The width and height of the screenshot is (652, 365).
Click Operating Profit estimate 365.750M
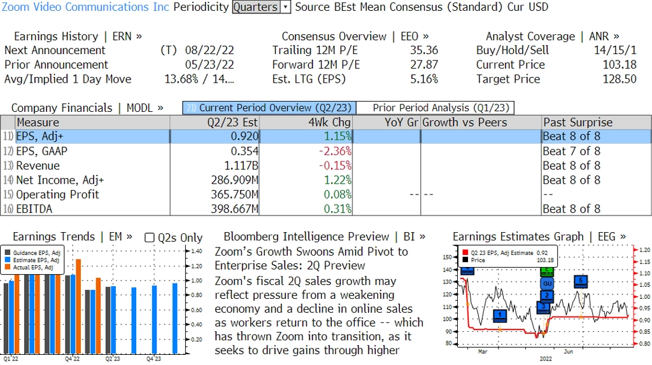tap(235, 195)
